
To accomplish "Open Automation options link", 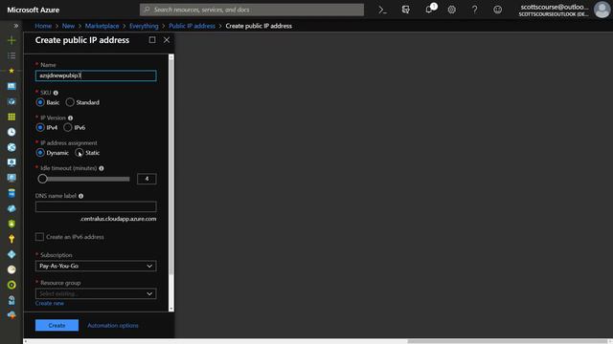I will tap(113, 325).
